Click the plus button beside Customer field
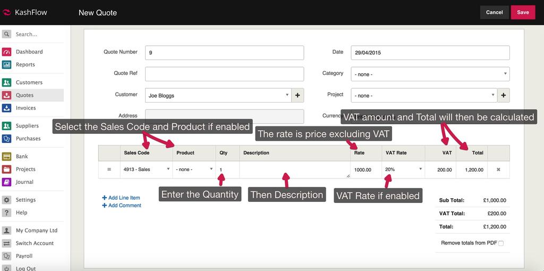 pyautogui.click(x=297, y=96)
